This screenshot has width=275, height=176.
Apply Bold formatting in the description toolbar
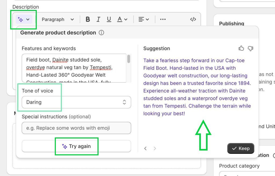coord(87,19)
